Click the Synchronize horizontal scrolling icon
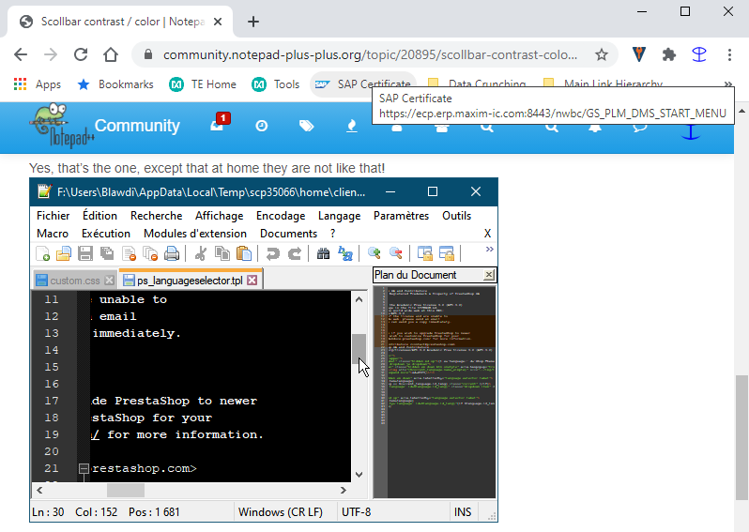Image resolution: width=749 pixels, height=532 pixels. 447,253
